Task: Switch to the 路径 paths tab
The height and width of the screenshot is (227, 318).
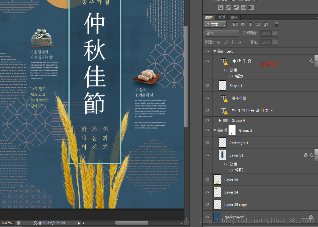Action: [234, 18]
